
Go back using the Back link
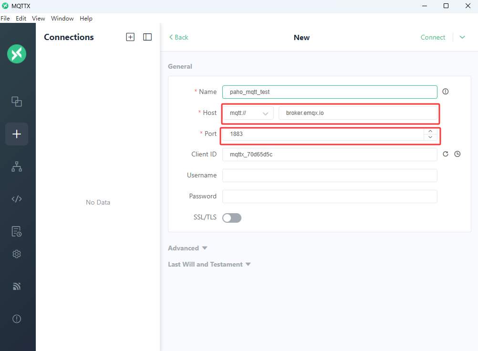[x=179, y=37]
